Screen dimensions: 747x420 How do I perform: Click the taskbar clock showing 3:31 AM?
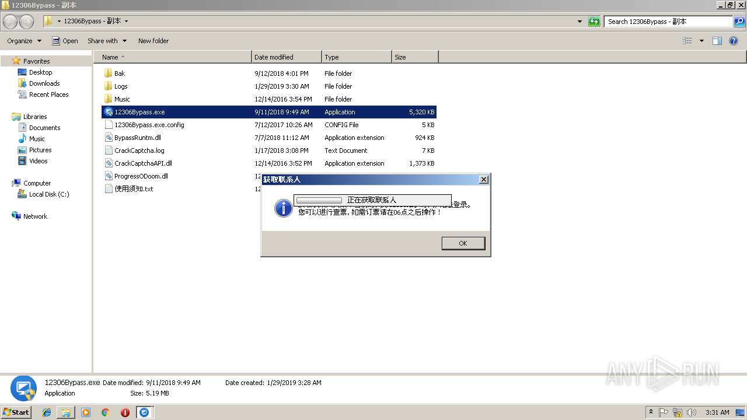717,412
